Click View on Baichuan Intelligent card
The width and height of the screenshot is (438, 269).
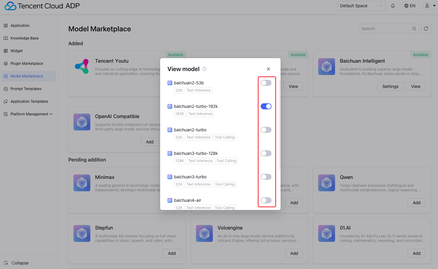click(x=416, y=86)
